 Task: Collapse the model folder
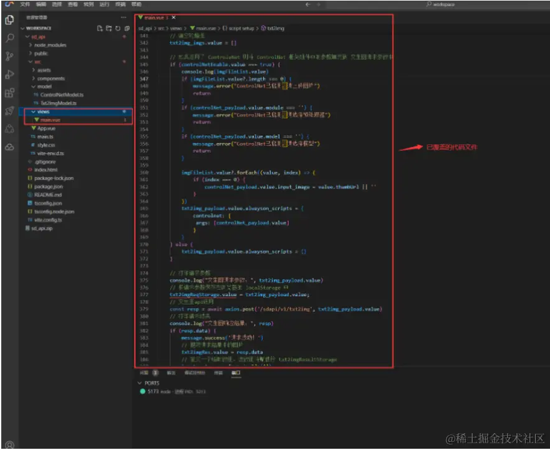point(34,87)
